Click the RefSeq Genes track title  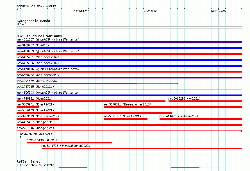pos(28,161)
